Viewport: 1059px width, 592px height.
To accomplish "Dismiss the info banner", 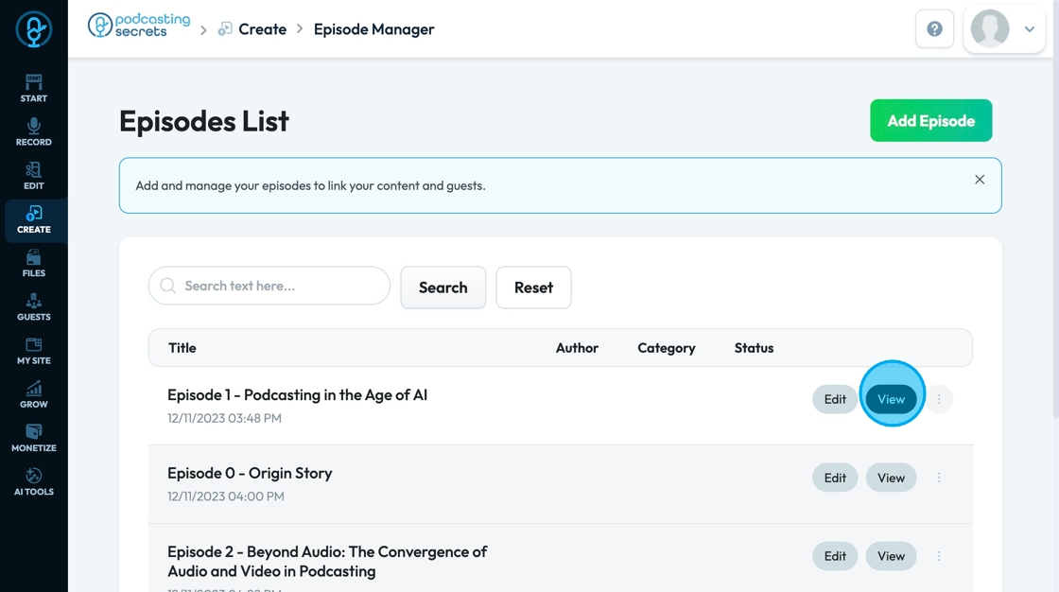I will tap(980, 180).
